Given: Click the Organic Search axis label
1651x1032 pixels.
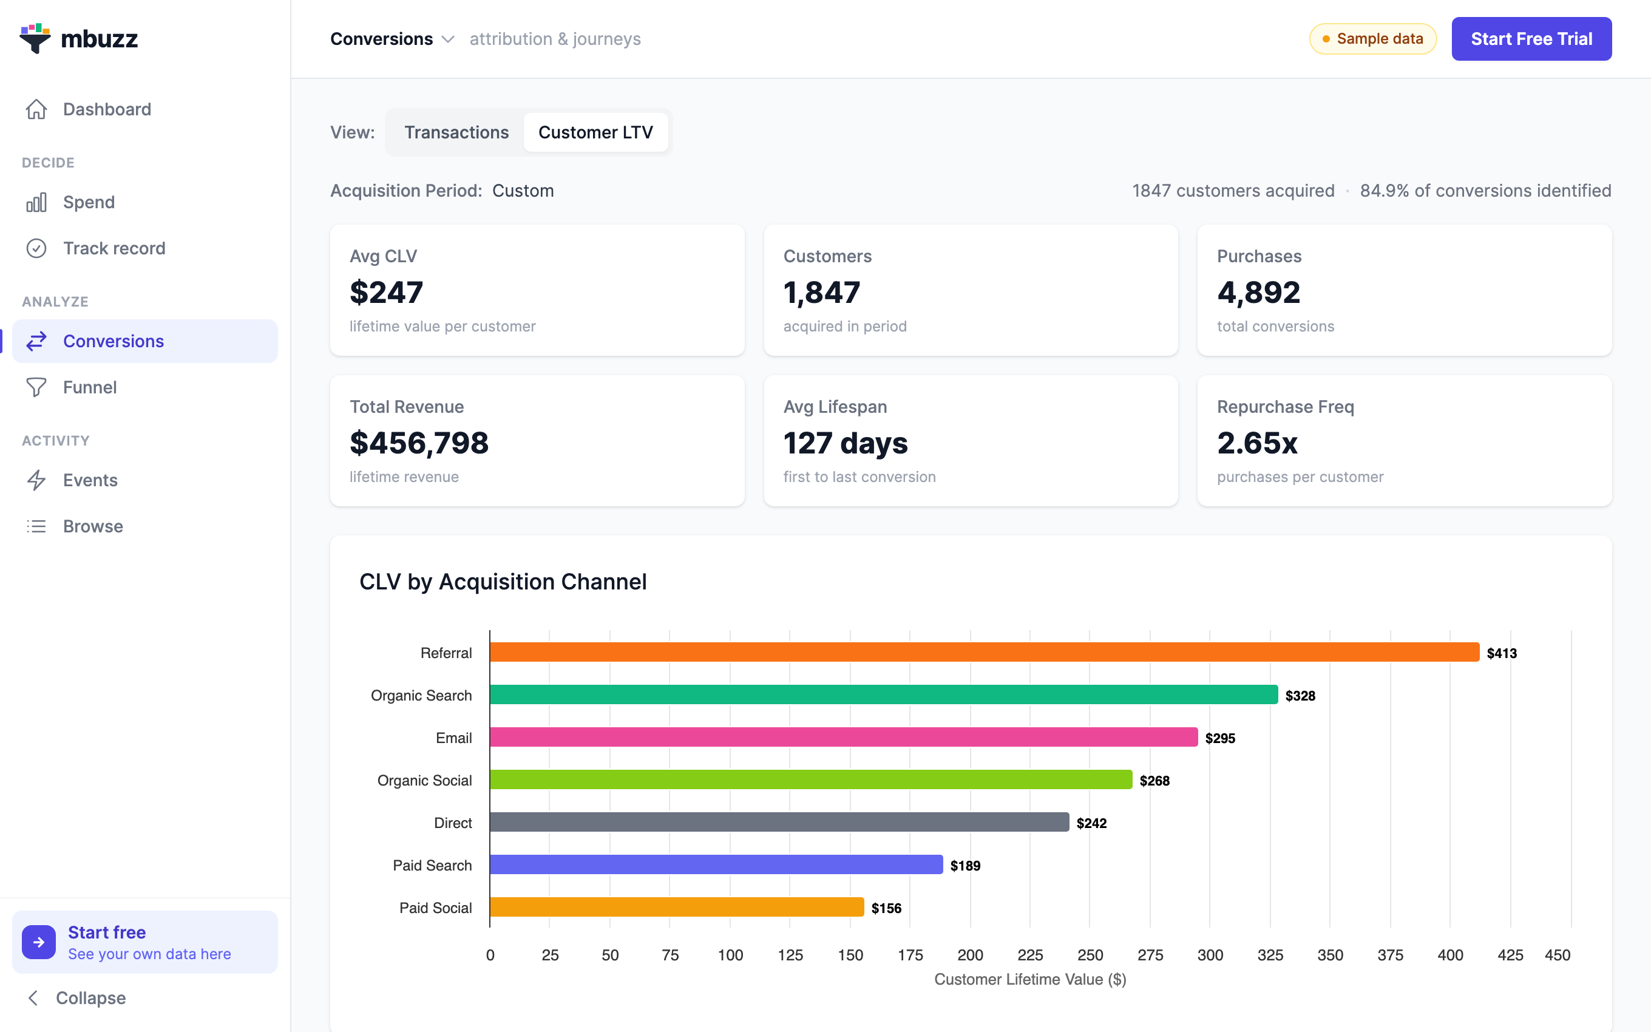Looking at the screenshot, I should pos(422,696).
